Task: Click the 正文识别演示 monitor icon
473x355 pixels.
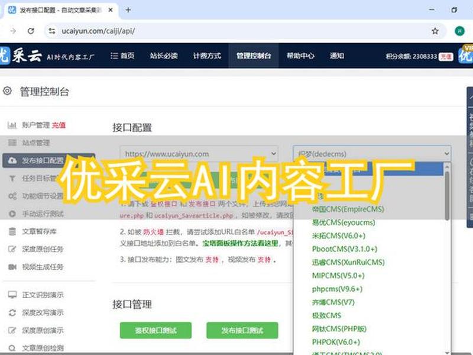Action: (12, 295)
